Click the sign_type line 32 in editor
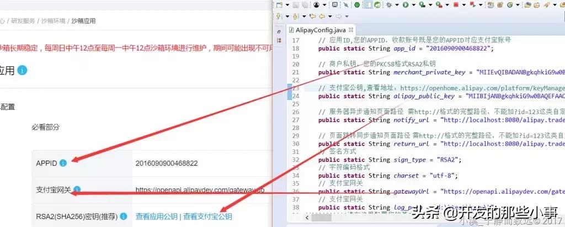565x227 pixels. click(x=390, y=160)
